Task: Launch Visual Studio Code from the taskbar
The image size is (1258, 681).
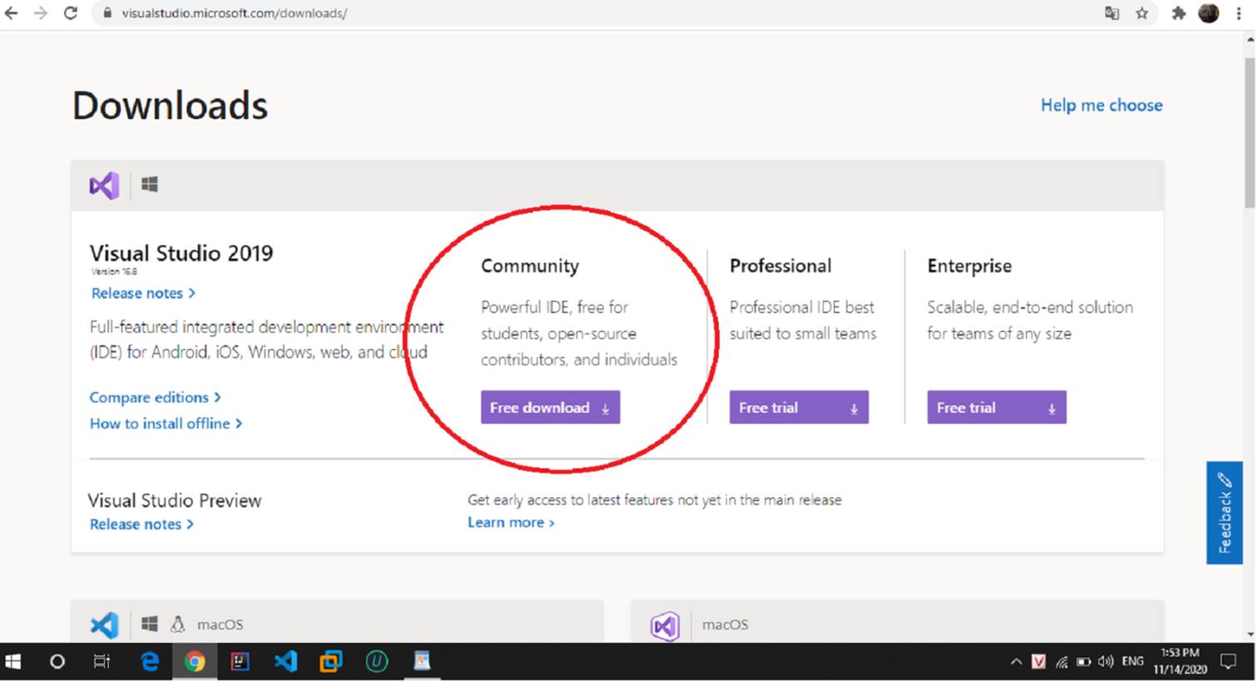Action: pyautogui.click(x=285, y=661)
